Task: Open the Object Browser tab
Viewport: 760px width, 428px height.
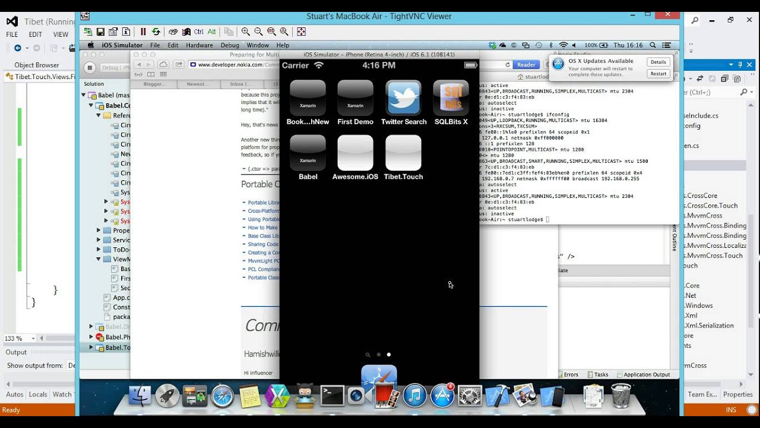Action: tap(37, 65)
